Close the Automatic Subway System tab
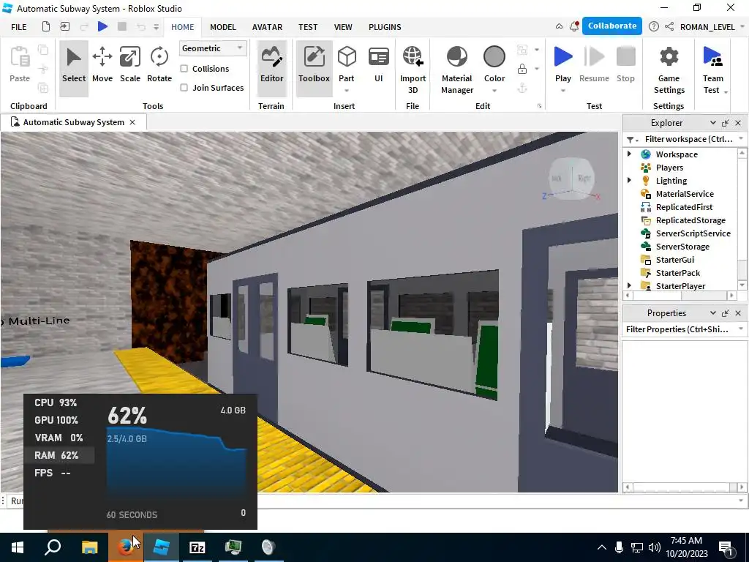Screen dimensions: 749x562 [x=132, y=122]
